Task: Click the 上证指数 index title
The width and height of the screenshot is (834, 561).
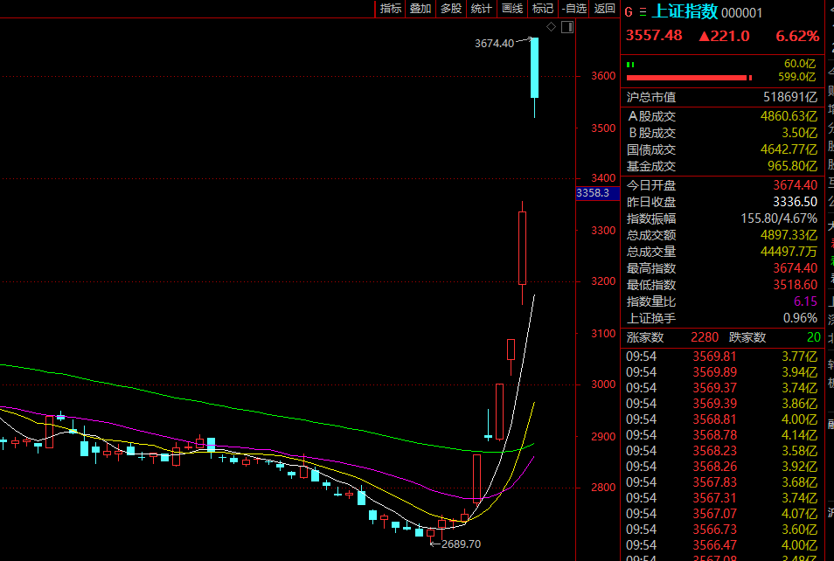Action: point(685,12)
